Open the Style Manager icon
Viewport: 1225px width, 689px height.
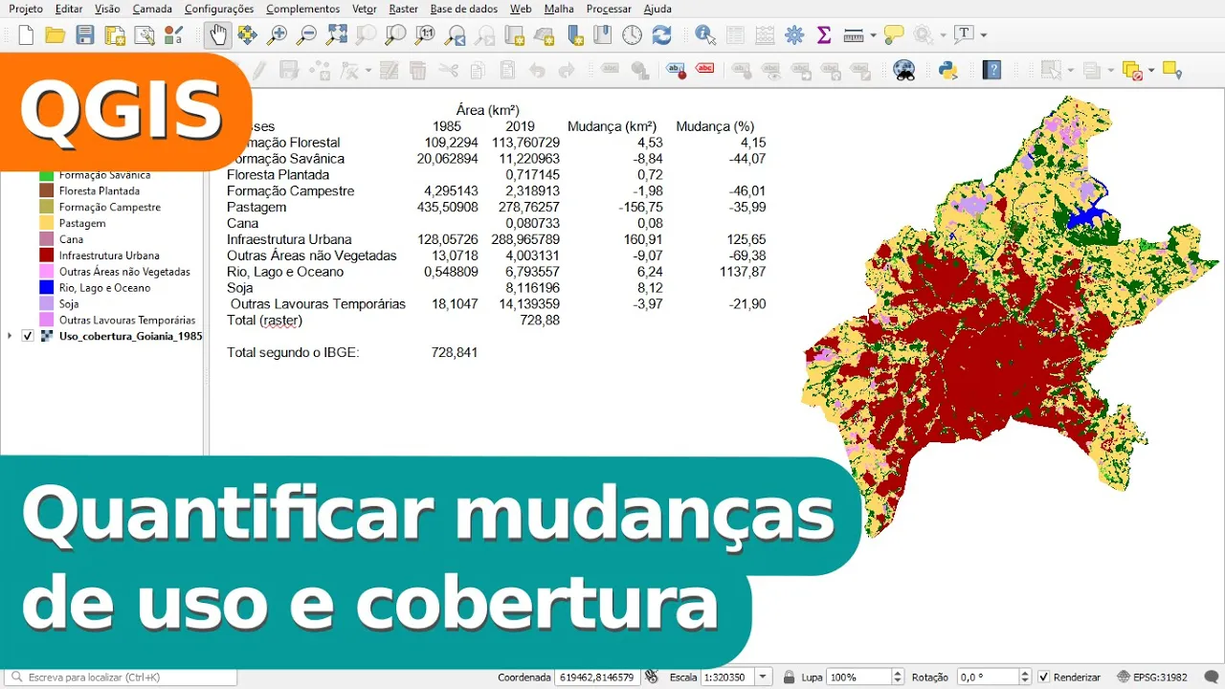174,36
